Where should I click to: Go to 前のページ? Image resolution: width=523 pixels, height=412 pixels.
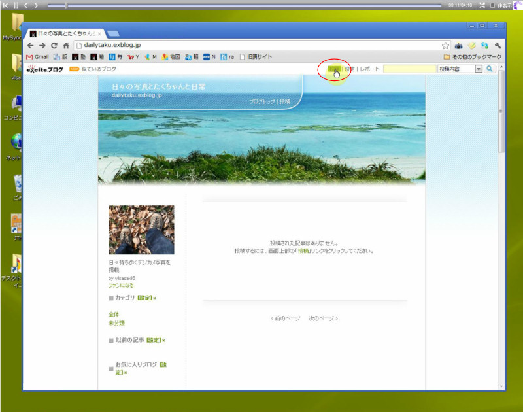[286, 318]
